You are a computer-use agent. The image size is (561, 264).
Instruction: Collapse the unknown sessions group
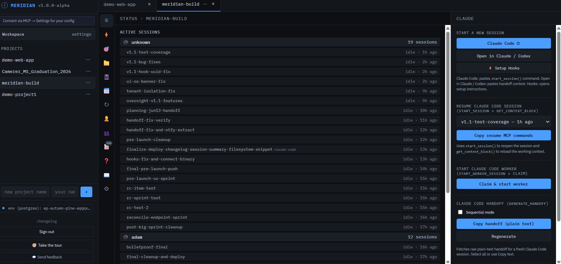click(x=280, y=42)
